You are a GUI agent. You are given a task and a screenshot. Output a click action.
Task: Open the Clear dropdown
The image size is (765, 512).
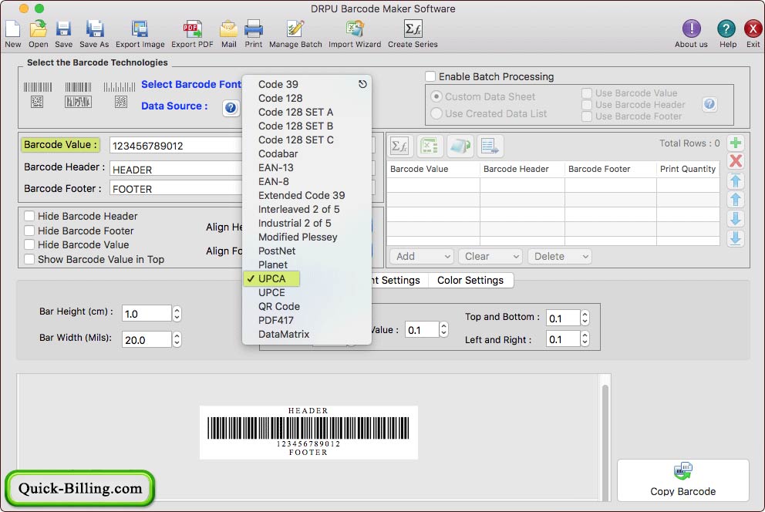490,257
